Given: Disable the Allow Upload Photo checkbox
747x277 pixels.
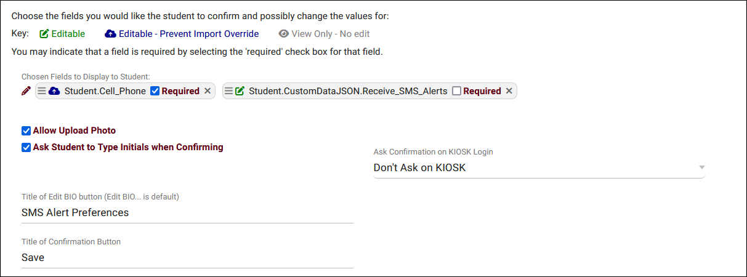Looking at the screenshot, I should pyautogui.click(x=26, y=130).
